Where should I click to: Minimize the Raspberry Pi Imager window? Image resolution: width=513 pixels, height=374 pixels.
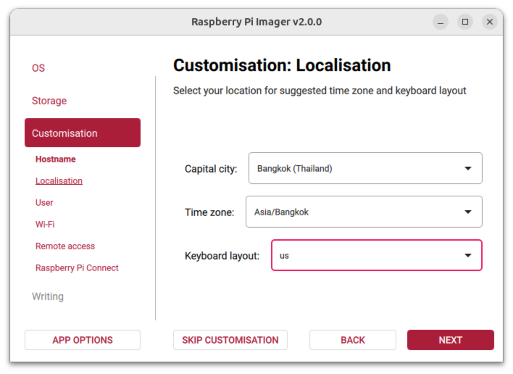tap(440, 22)
